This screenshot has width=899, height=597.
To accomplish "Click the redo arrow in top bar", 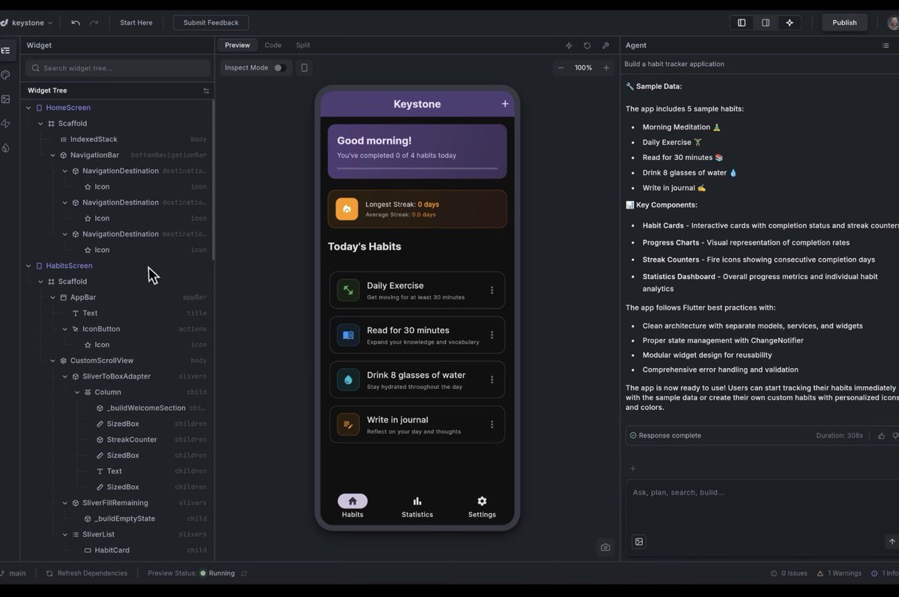I will click(x=94, y=22).
